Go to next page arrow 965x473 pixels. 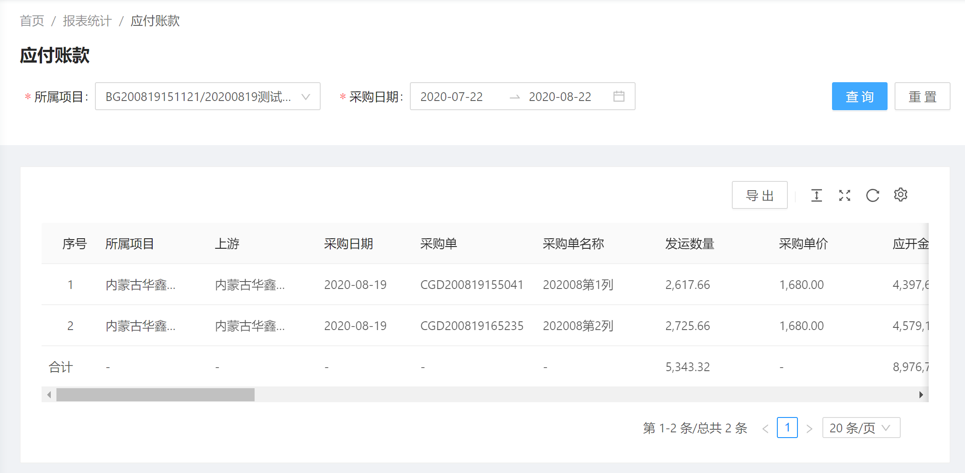click(809, 428)
